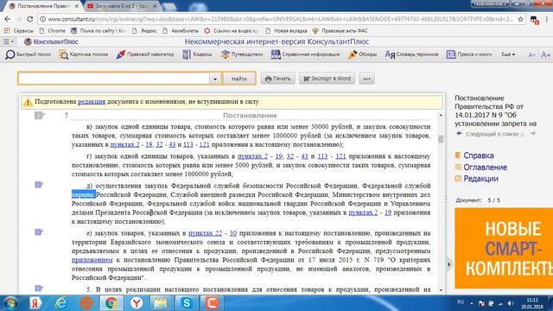Focus the document search input field
The image size is (553, 311).
click(113, 79)
